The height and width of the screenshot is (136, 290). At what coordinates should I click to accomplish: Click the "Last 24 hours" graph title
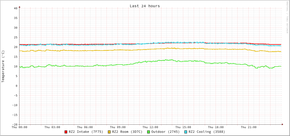click(x=145, y=6)
